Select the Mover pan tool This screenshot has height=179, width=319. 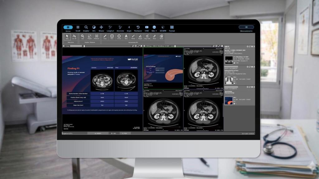[x=101, y=28]
